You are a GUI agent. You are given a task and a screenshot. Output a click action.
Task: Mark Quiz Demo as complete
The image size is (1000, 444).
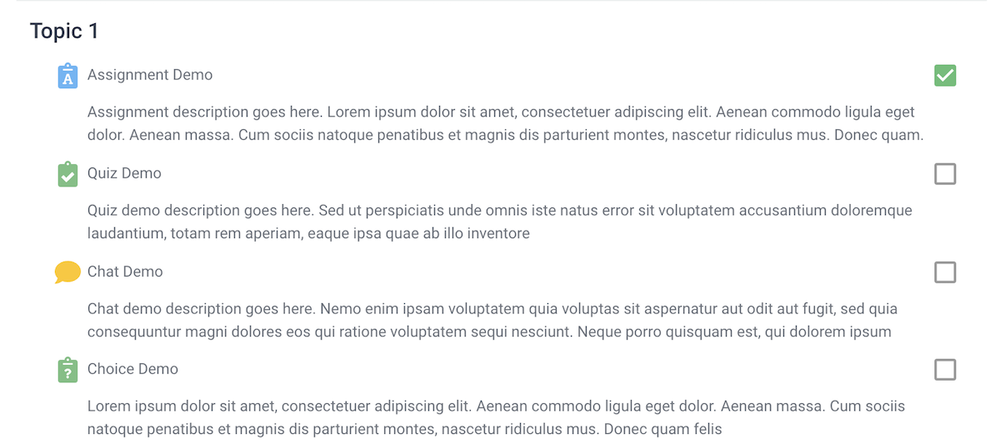pos(945,174)
